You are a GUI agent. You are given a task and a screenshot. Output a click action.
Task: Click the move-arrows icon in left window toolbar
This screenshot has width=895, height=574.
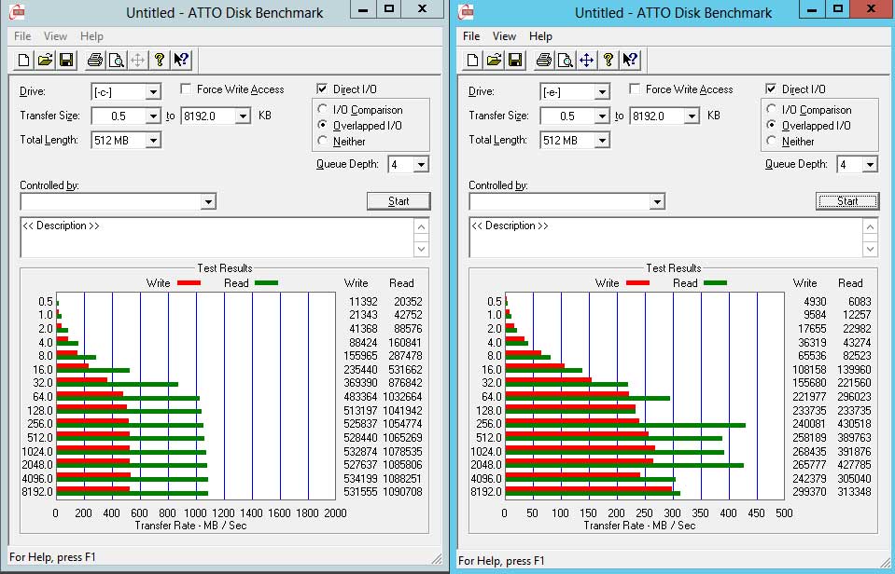coord(137,60)
